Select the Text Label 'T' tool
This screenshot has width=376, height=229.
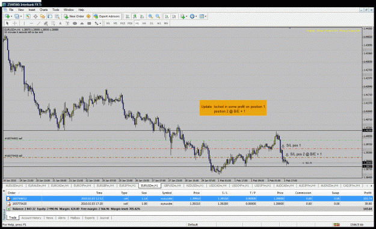pos(67,24)
